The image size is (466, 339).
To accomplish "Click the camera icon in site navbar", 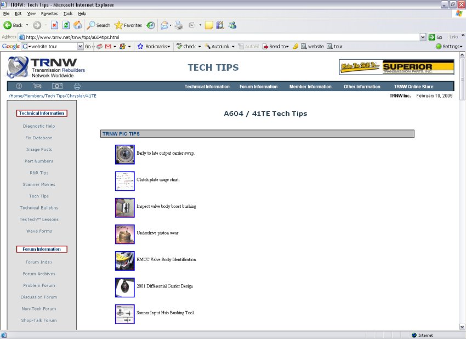I will point(57,87).
